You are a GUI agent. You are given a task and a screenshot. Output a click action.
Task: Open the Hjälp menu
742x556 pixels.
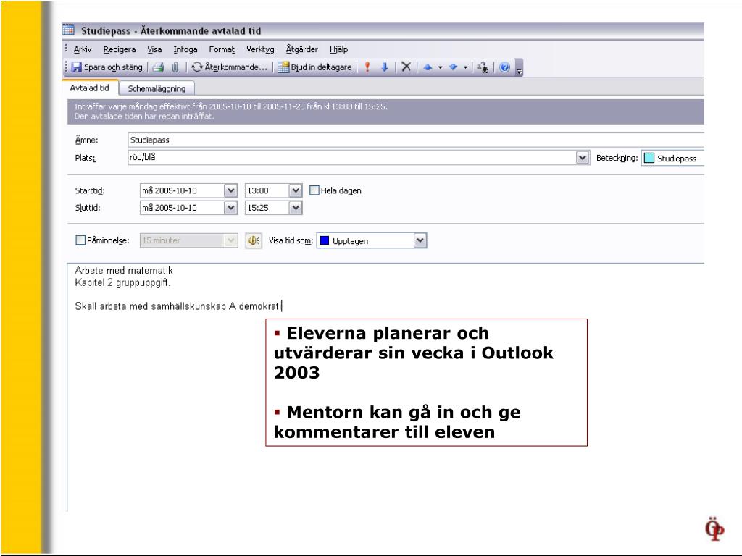339,49
